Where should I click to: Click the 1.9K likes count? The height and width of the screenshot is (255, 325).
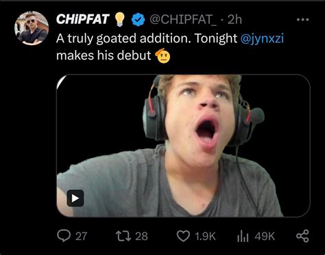[x=205, y=236]
